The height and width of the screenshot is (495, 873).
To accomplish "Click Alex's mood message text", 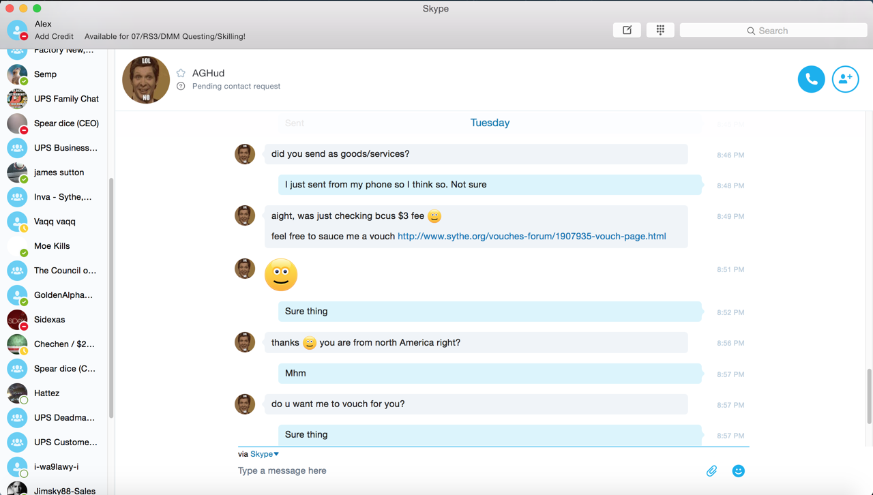I will click(165, 36).
